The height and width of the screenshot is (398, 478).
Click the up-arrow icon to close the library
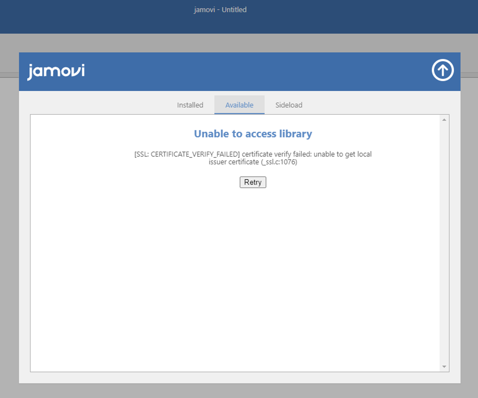pyautogui.click(x=442, y=70)
